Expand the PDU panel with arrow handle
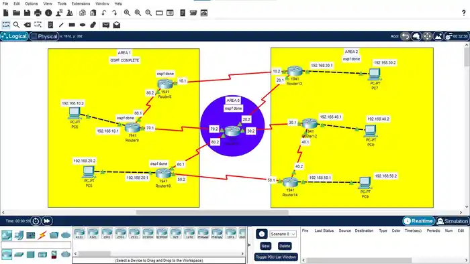This screenshot has width=470, height=264. point(249,245)
